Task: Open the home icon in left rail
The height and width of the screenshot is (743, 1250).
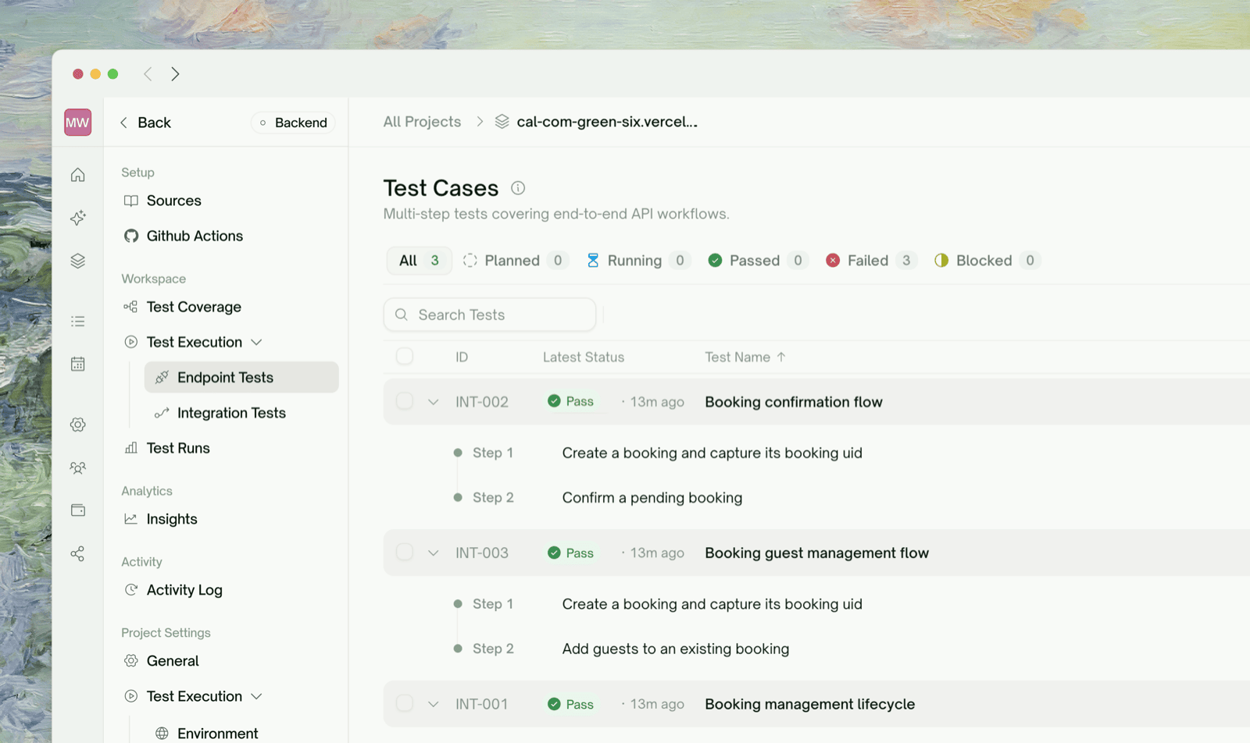Action: 77,175
